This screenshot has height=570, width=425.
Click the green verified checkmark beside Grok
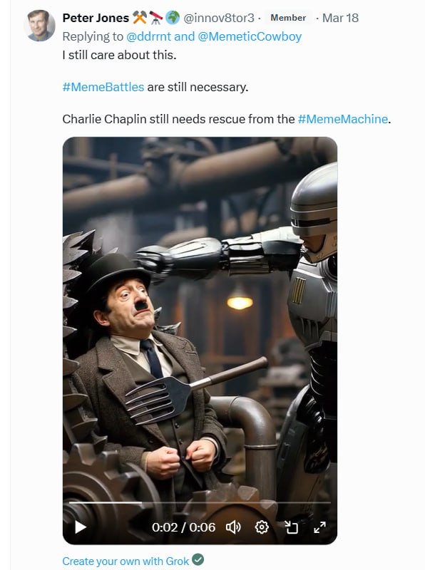[x=198, y=560]
